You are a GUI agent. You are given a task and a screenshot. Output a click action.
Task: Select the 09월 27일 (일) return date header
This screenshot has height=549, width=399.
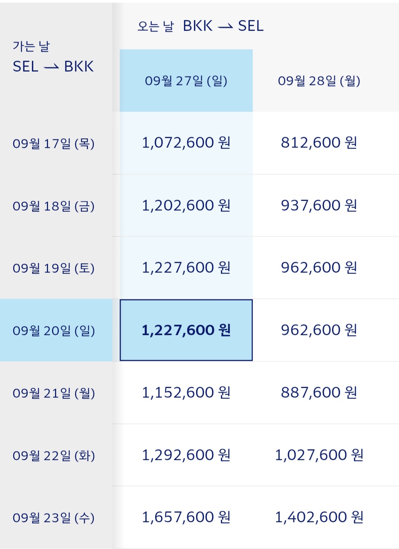(186, 81)
